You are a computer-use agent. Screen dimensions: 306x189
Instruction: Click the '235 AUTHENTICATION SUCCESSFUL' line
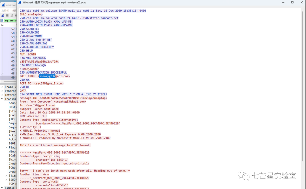pyautogui.click(x=43, y=72)
